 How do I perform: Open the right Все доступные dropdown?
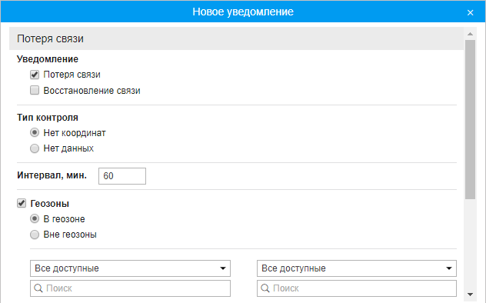pos(357,268)
